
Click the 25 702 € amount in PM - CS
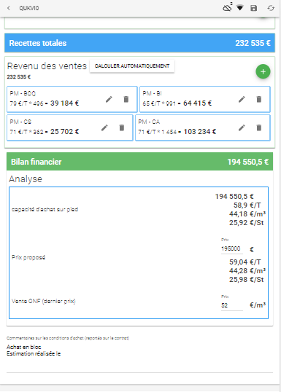pos(65,131)
